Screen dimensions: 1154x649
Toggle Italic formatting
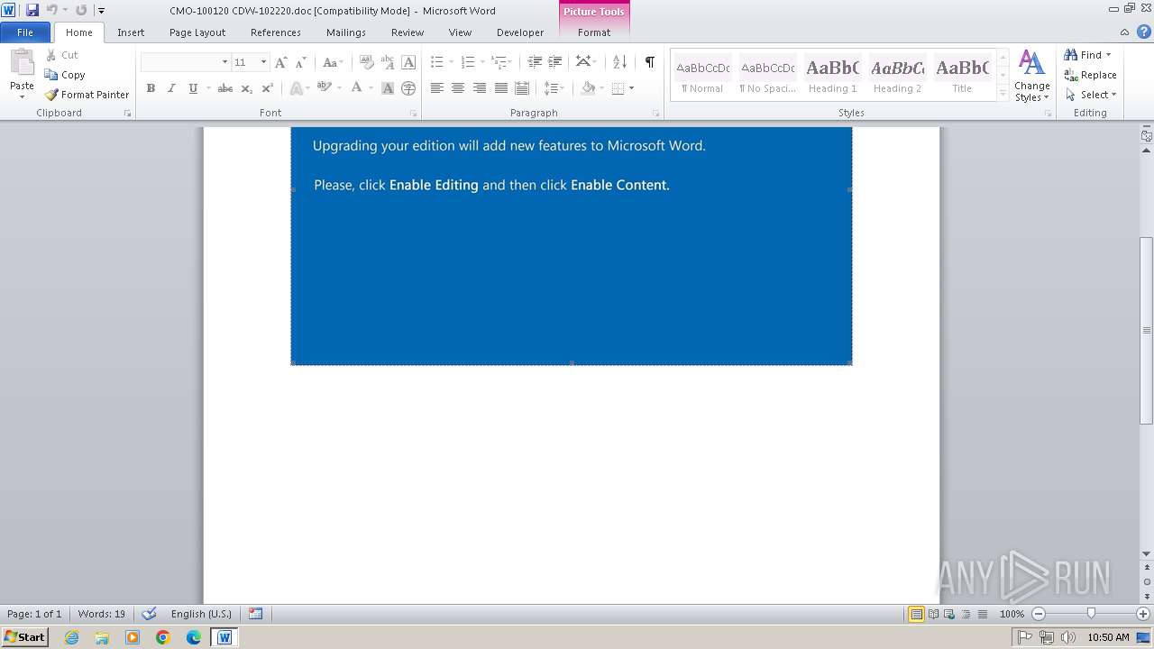coord(171,88)
